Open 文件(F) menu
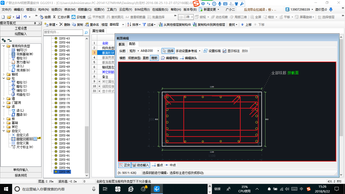 click(x=7, y=9)
